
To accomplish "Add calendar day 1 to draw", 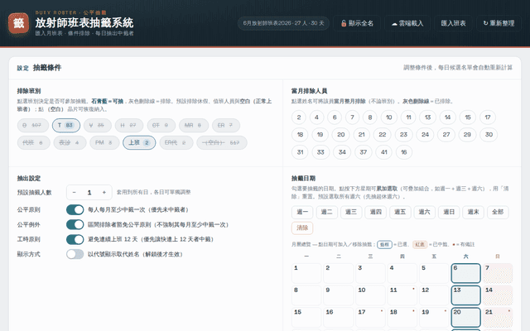I will [x=306, y=273].
